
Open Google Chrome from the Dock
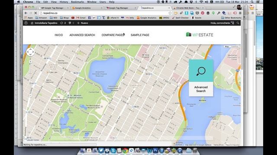[x=125, y=150]
